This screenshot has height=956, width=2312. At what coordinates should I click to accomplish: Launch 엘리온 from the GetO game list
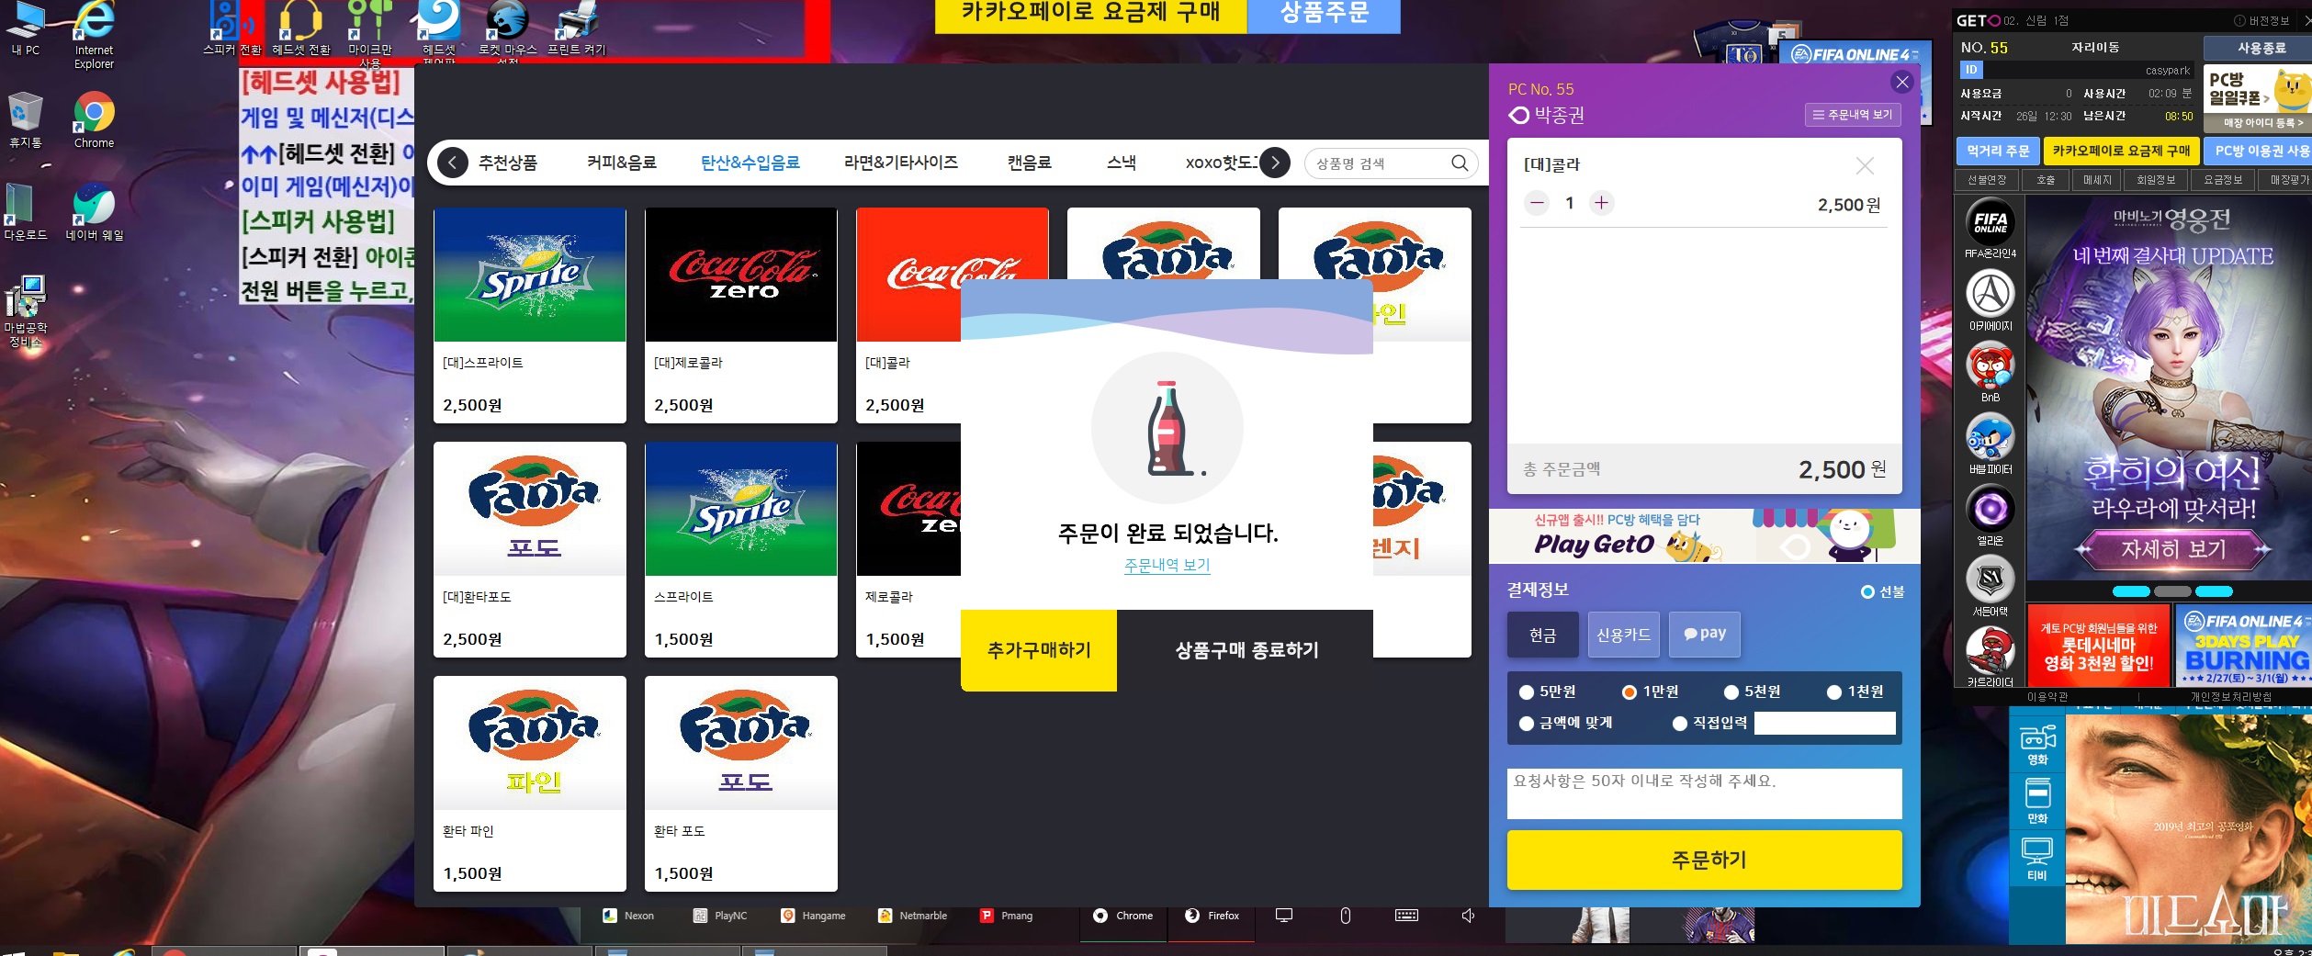(1990, 515)
